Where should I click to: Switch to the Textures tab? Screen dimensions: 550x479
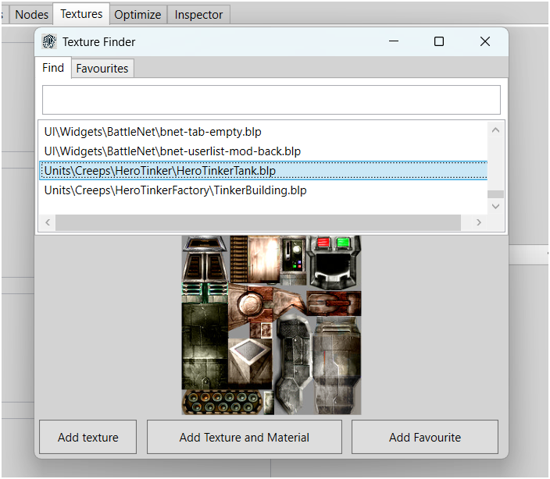pos(81,14)
